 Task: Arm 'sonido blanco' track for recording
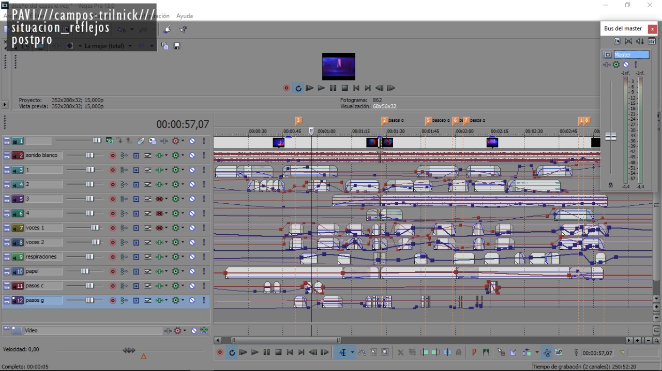pyautogui.click(x=113, y=155)
